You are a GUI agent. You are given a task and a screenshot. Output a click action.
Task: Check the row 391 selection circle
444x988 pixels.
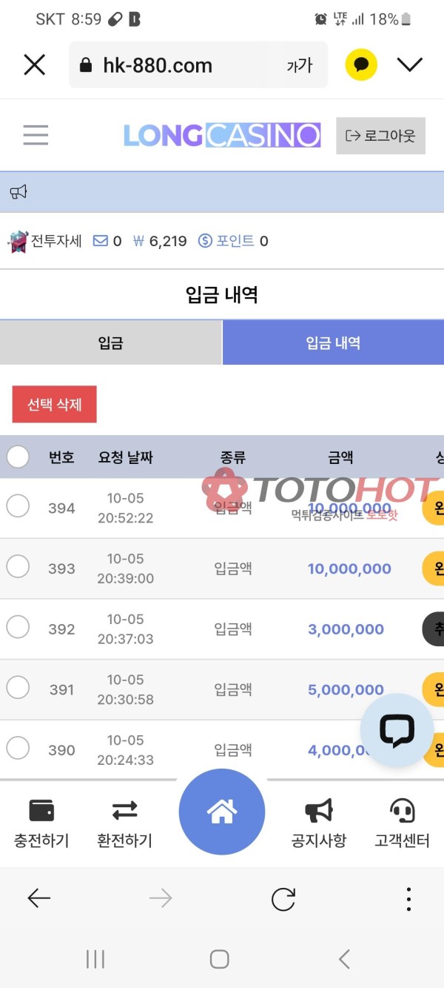pos(18,689)
